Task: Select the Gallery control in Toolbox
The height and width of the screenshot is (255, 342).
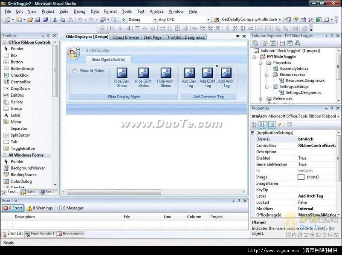Action: pyautogui.click(x=17, y=102)
